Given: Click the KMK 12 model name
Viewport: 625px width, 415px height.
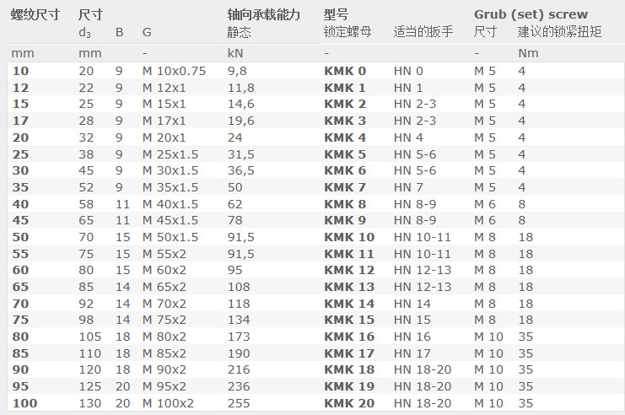Looking at the screenshot, I should pos(348,270).
